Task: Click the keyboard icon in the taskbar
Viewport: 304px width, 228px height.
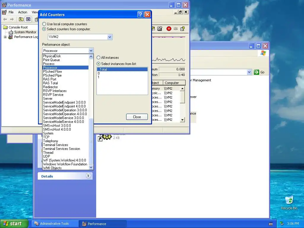Action: (271, 224)
